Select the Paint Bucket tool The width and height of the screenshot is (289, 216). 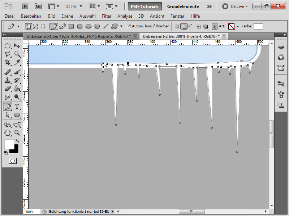pyautogui.click(x=17, y=89)
